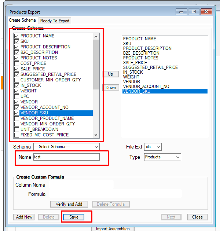Select SALE_PRICE in the right list
This screenshot has width=220, height=231.
pos(135,63)
